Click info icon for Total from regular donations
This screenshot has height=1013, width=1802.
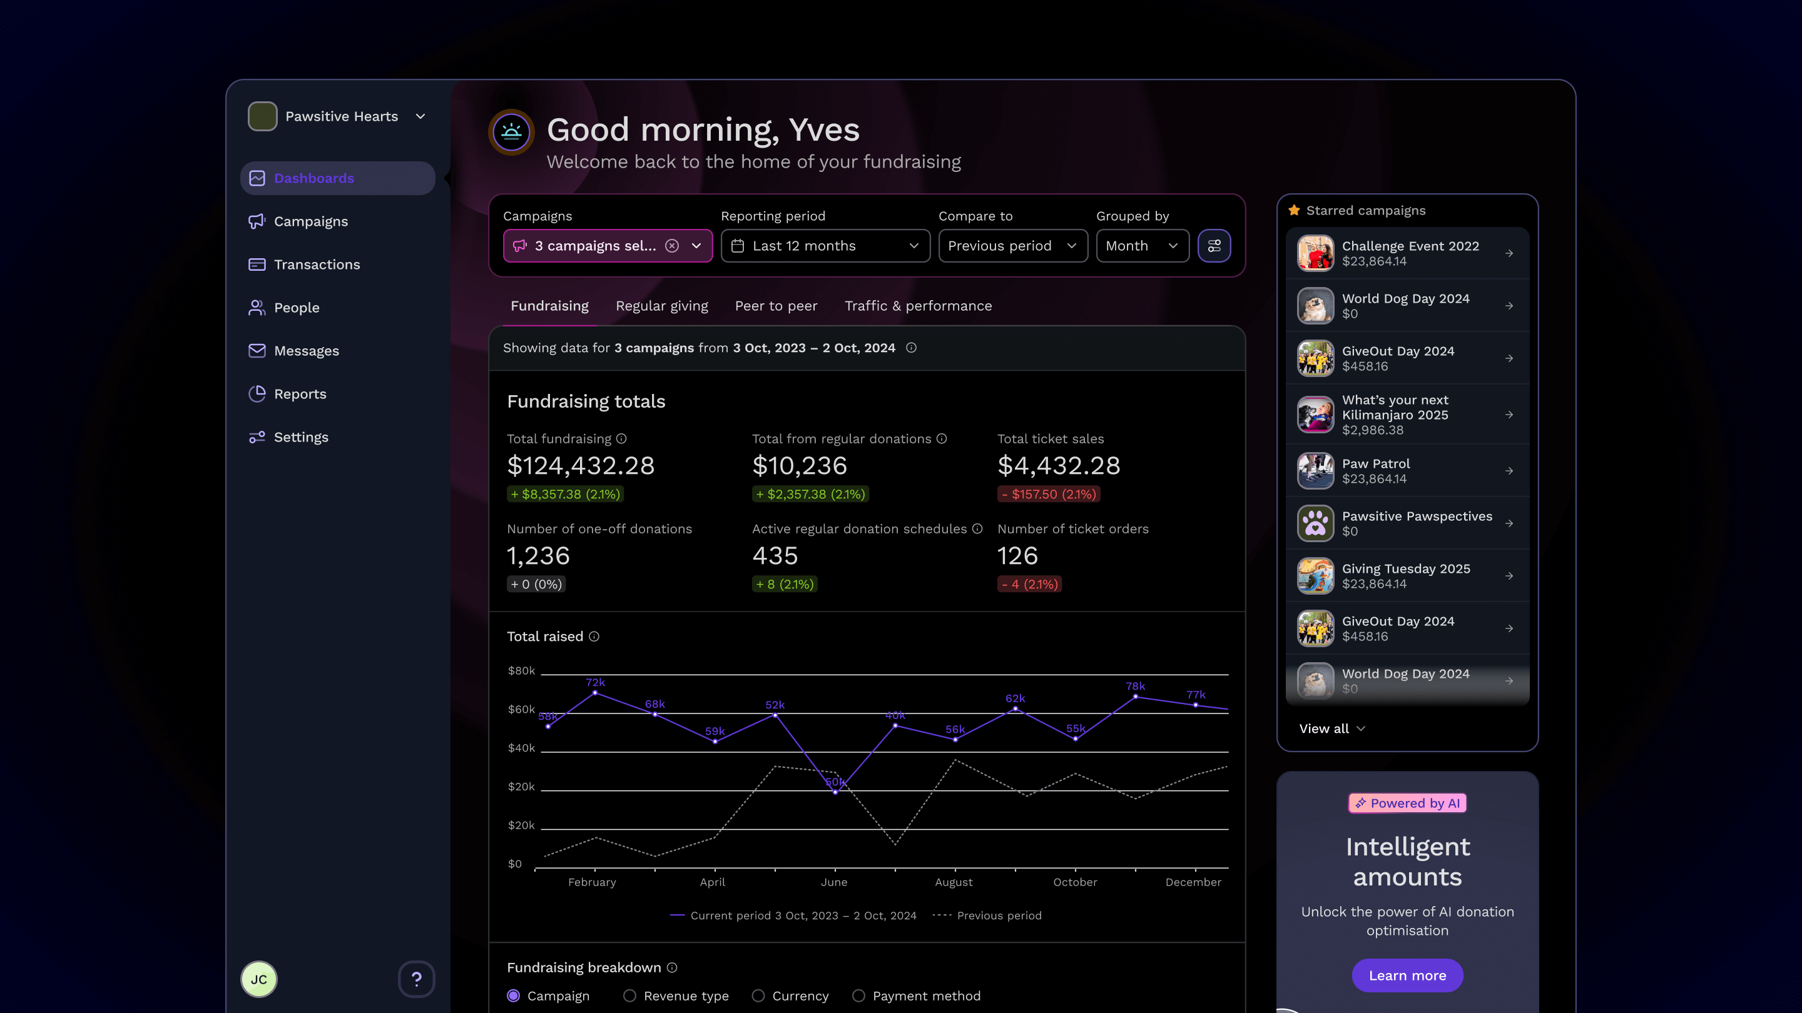pyautogui.click(x=942, y=438)
